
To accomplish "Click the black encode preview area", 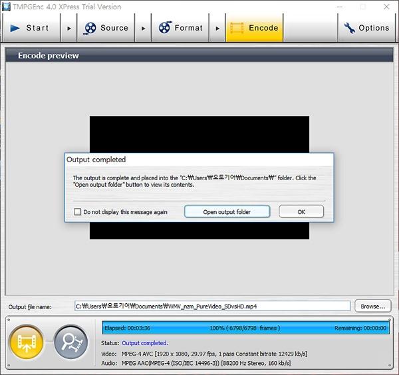I will click(x=199, y=134).
